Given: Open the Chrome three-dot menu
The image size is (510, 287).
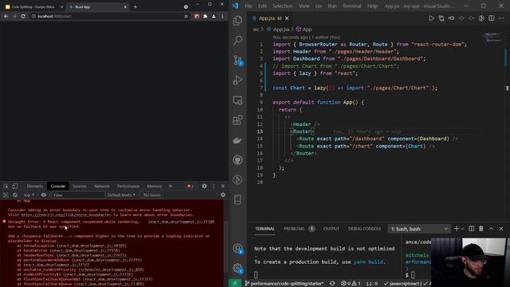Looking at the screenshot, I should 222,16.
